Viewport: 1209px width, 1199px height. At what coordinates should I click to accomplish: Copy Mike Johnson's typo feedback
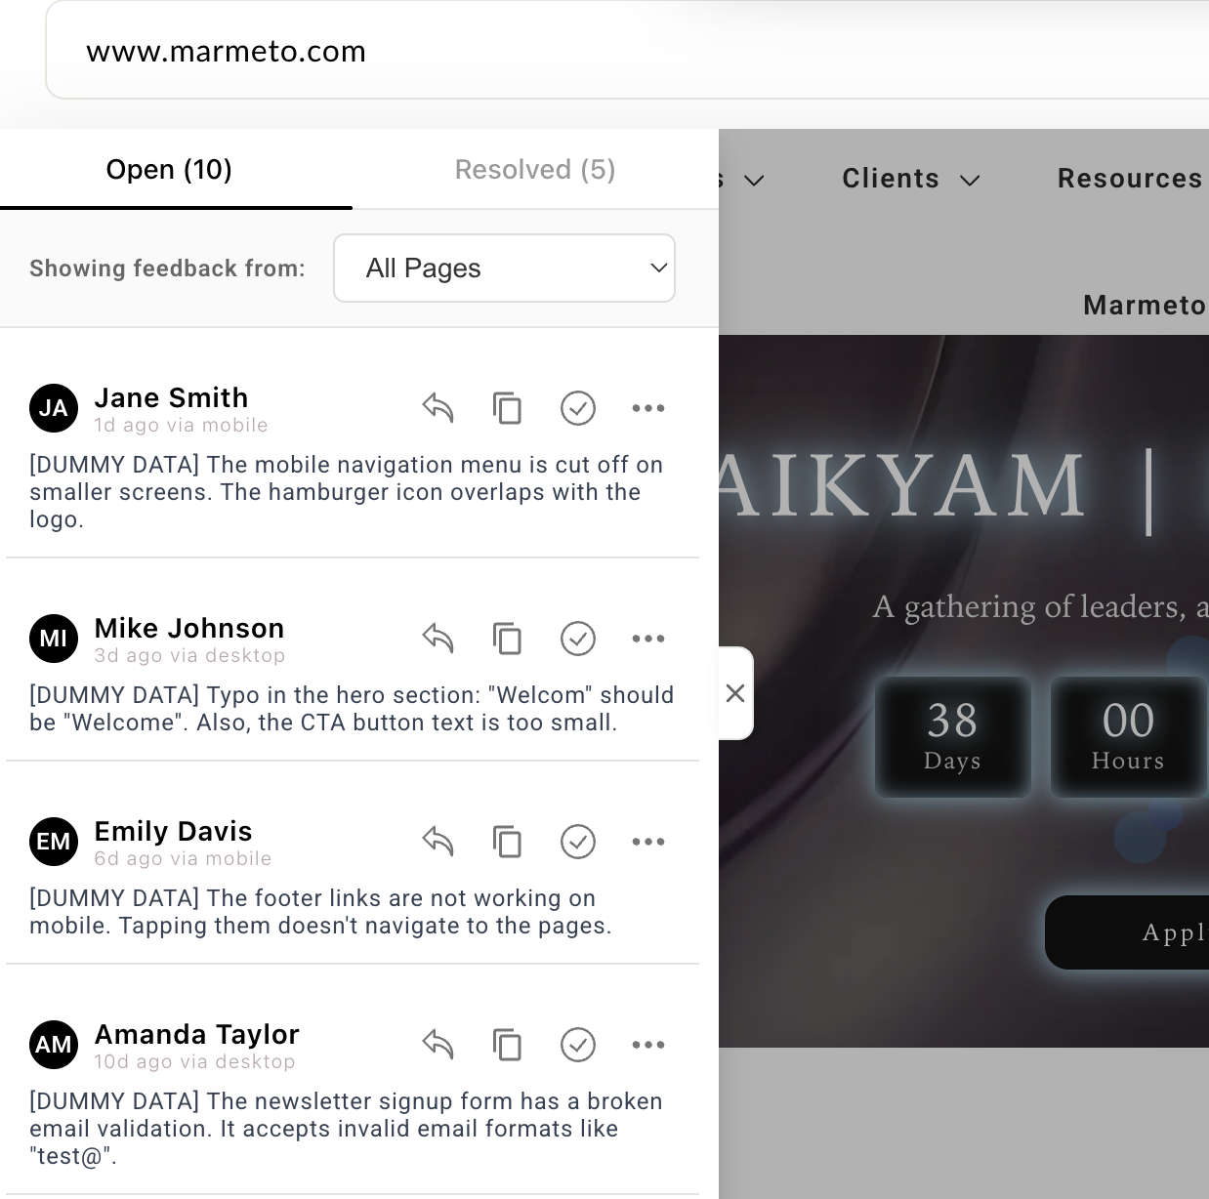tap(507, 639)
